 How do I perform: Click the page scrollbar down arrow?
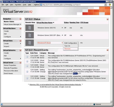click(111, 101)
